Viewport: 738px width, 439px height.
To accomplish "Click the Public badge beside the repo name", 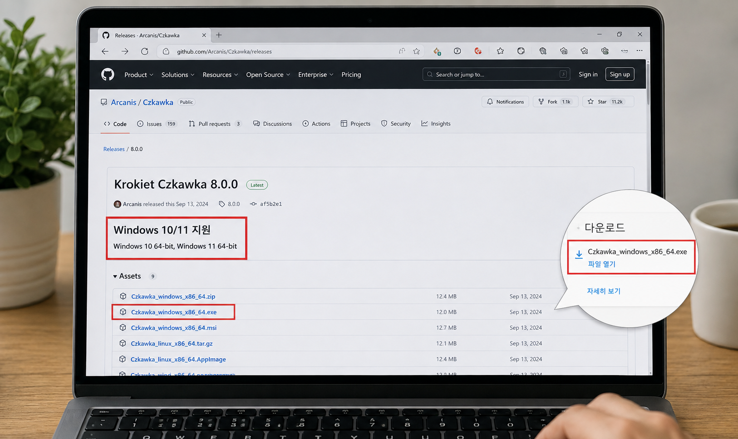I will (187, 102).
